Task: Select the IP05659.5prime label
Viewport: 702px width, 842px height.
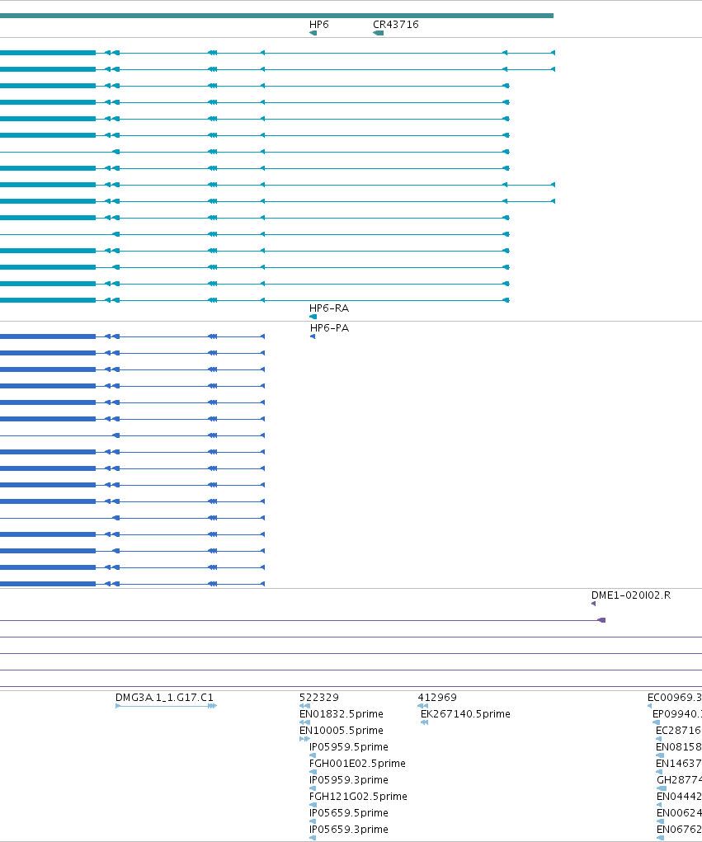Action: click(349, 813)
